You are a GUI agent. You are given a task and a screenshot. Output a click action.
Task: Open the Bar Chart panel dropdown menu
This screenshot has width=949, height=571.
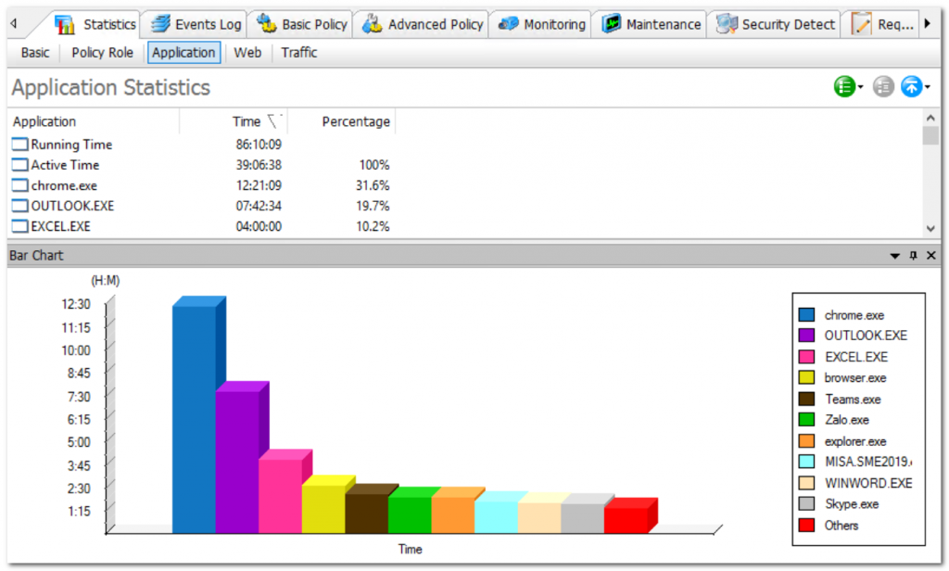click(894, 256)
